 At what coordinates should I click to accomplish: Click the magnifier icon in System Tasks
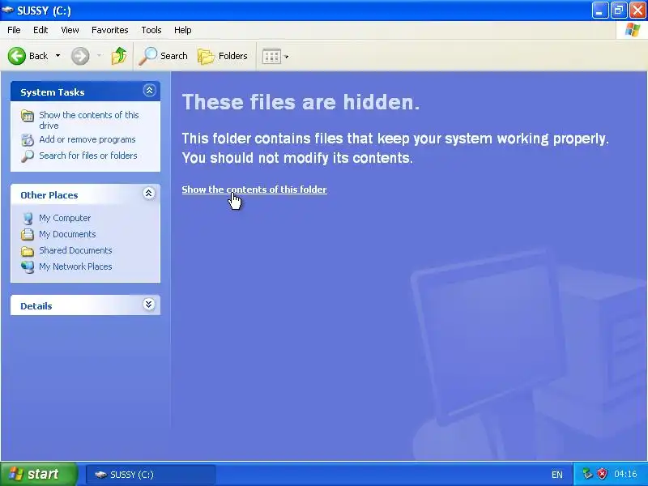click(x=28, y=156)
